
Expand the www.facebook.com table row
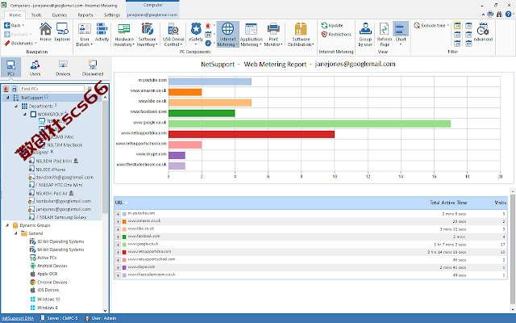pos(118,237)
